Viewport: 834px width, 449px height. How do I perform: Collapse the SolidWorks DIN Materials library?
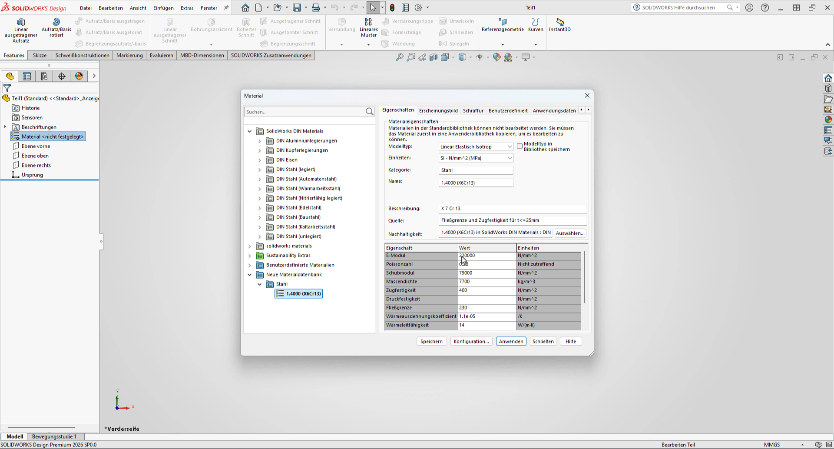[x=250, y=131]
